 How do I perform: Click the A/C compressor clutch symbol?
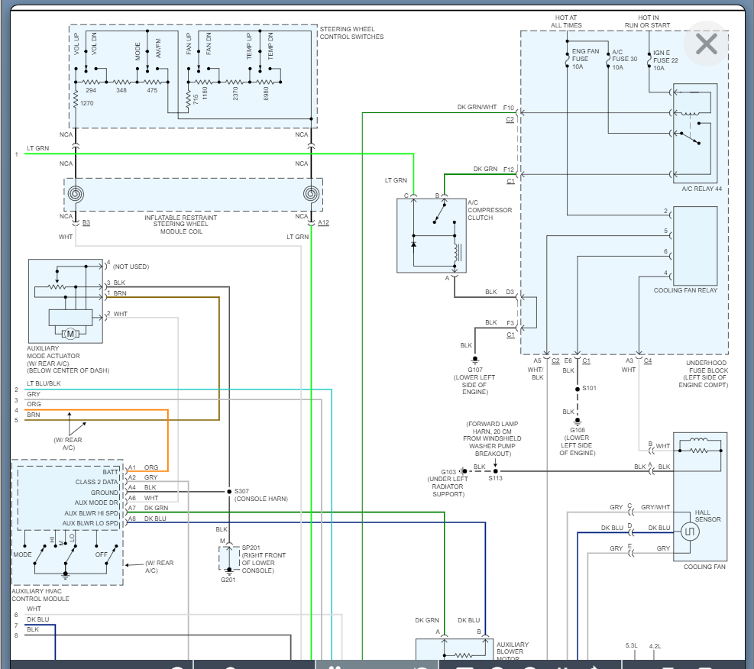click(432, 234)
